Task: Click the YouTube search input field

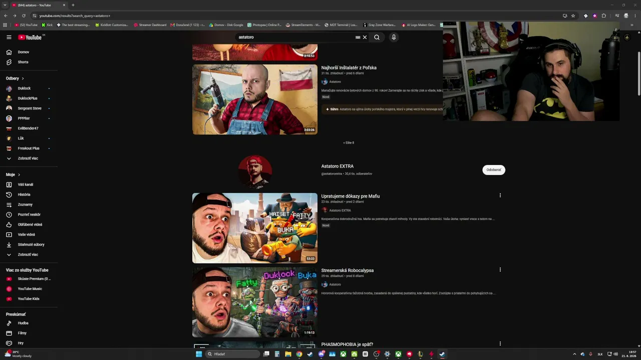Action: pyautogui.click(x=295, y=37)
